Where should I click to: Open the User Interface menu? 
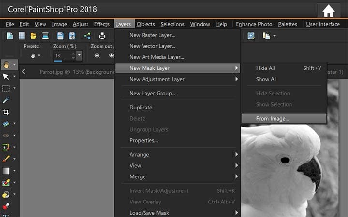[x=323, y=24]
